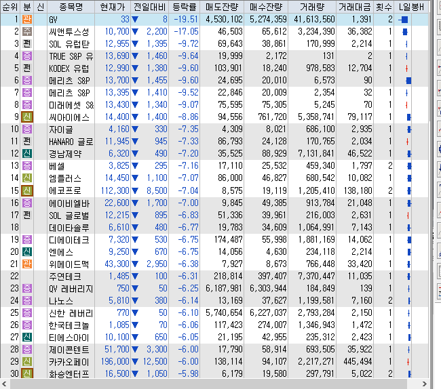Click the right arrow of the horizontal scrollbar

(x=424, y=384)
